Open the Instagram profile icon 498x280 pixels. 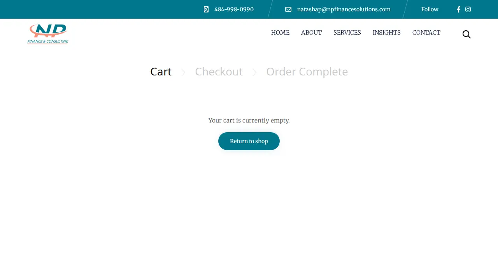coord(468,9)
